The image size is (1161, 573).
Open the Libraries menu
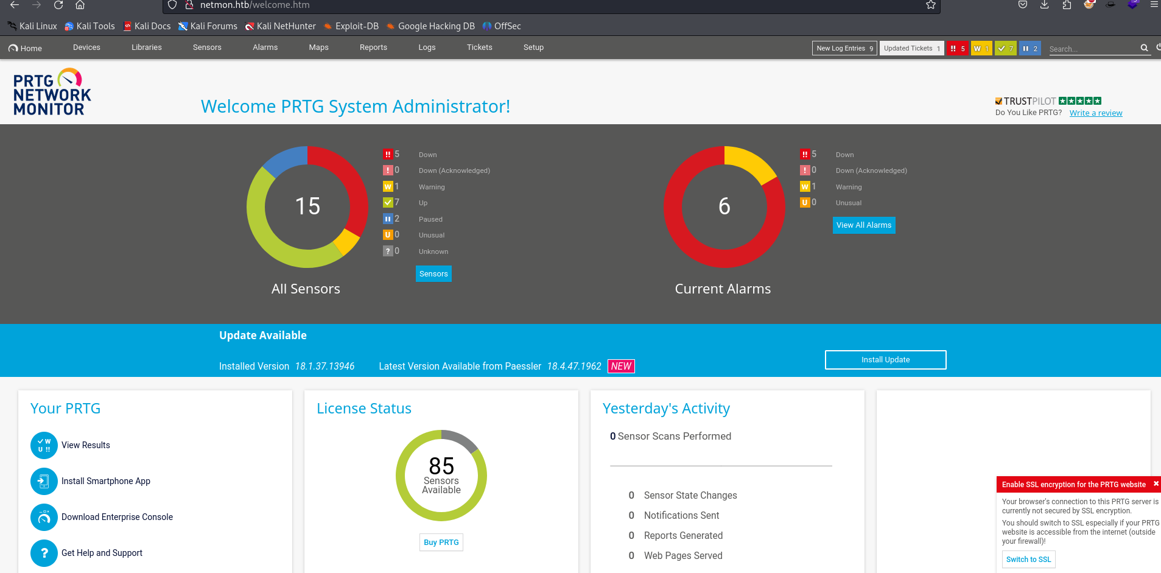pos(147,47)
